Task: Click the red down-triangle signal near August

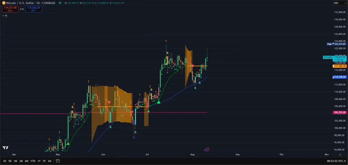Action: tap(192, 66)
